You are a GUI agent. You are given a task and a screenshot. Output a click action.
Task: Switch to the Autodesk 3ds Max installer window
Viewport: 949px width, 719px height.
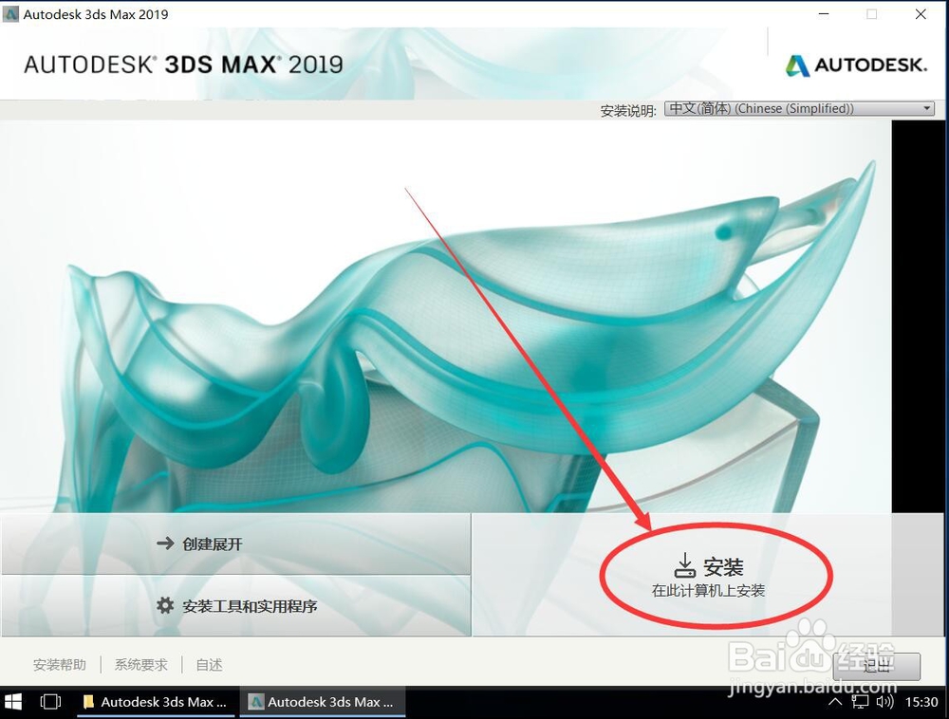[x=323, y=702]
